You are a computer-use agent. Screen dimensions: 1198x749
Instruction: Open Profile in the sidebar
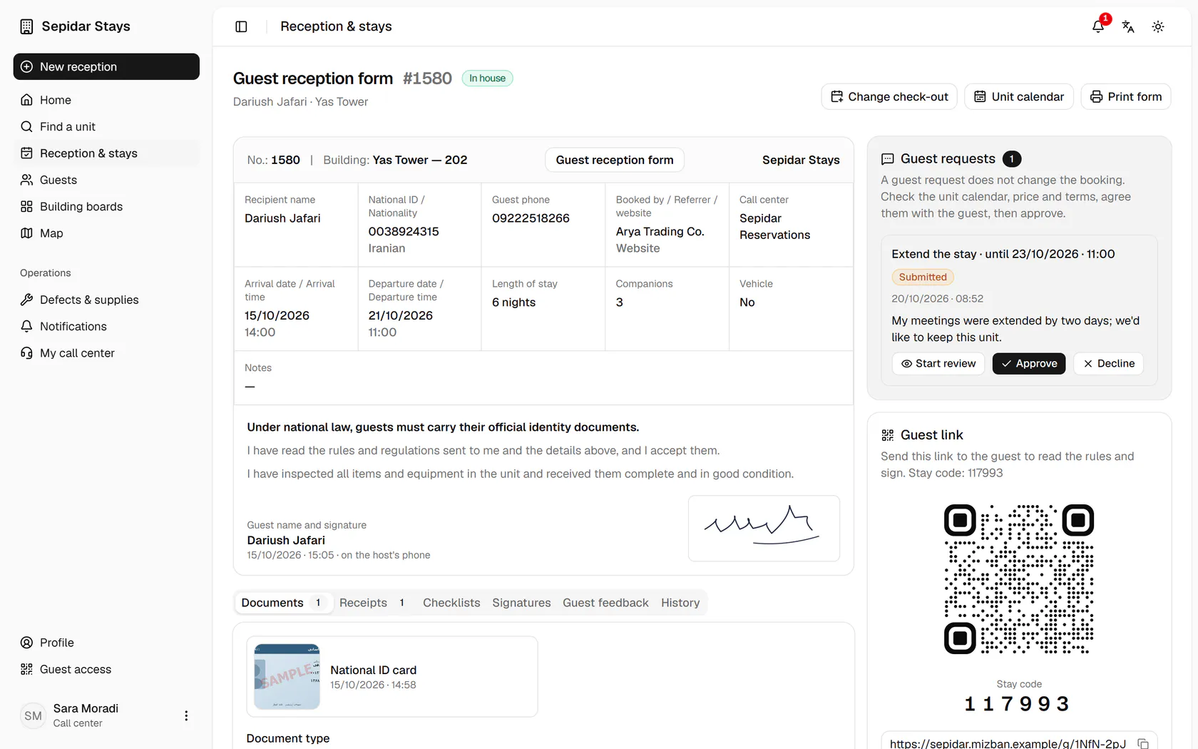(106, 643)
